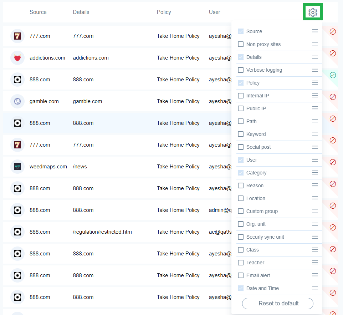Check the Internal IP column option
The width and height of the screenshot is (343, 315).
[x=240, y=96]
